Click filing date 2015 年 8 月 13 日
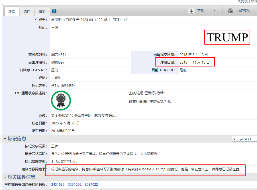This screenshot has width=257, height=190. pyautogui.click(x=193, y=55)
